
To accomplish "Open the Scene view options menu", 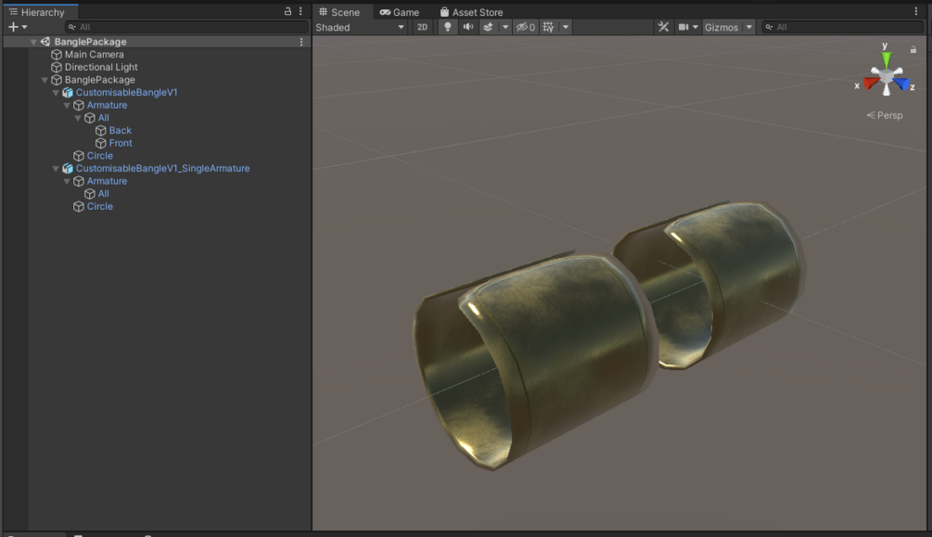I will pyautogui.click(x=916, y=11).
